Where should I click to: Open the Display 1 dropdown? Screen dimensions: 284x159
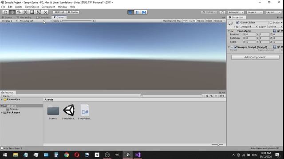point(9,21)
